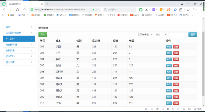Click the blue magnifier toolbar icon
This screenshot has height=112, width=205.
coord(175,10)
